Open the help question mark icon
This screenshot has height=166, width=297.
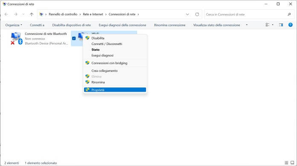point(290,25)
